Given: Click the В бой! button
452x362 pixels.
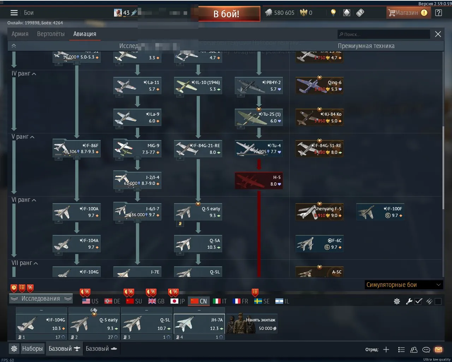Looking at the screenshot, I should coord(230,14).
